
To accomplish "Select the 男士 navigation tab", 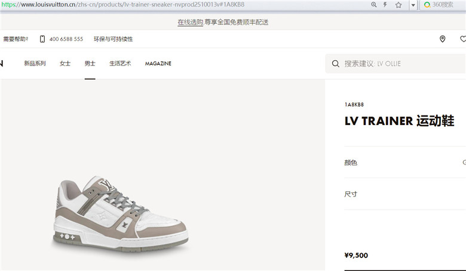I will tap(90, 63).
